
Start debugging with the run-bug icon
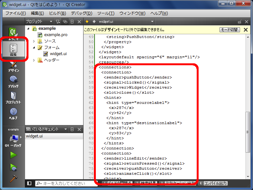click(13, 167)
